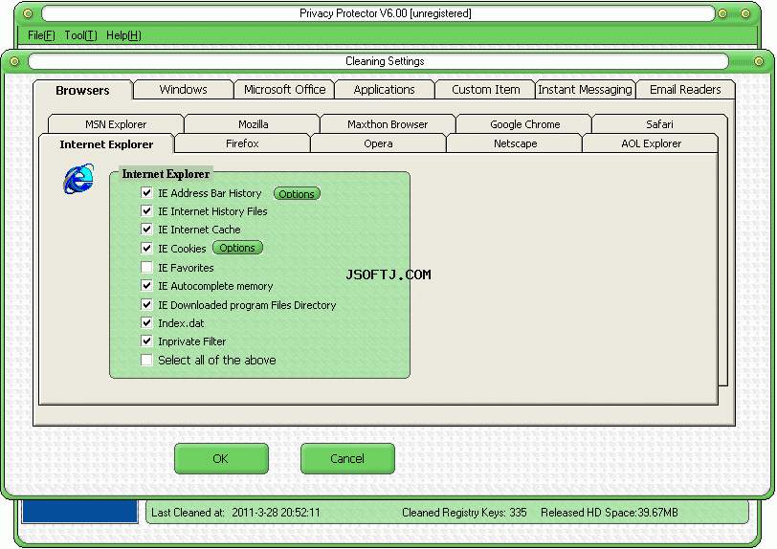Open the Google Chrome tab
Image resolution: width=777 pixels, height=549 pixels.
tap(524, 124)
